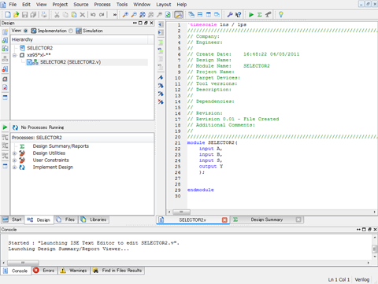
Task: Expand the User Constraints process
Action: pyautogui.click(x=15, y=160)
